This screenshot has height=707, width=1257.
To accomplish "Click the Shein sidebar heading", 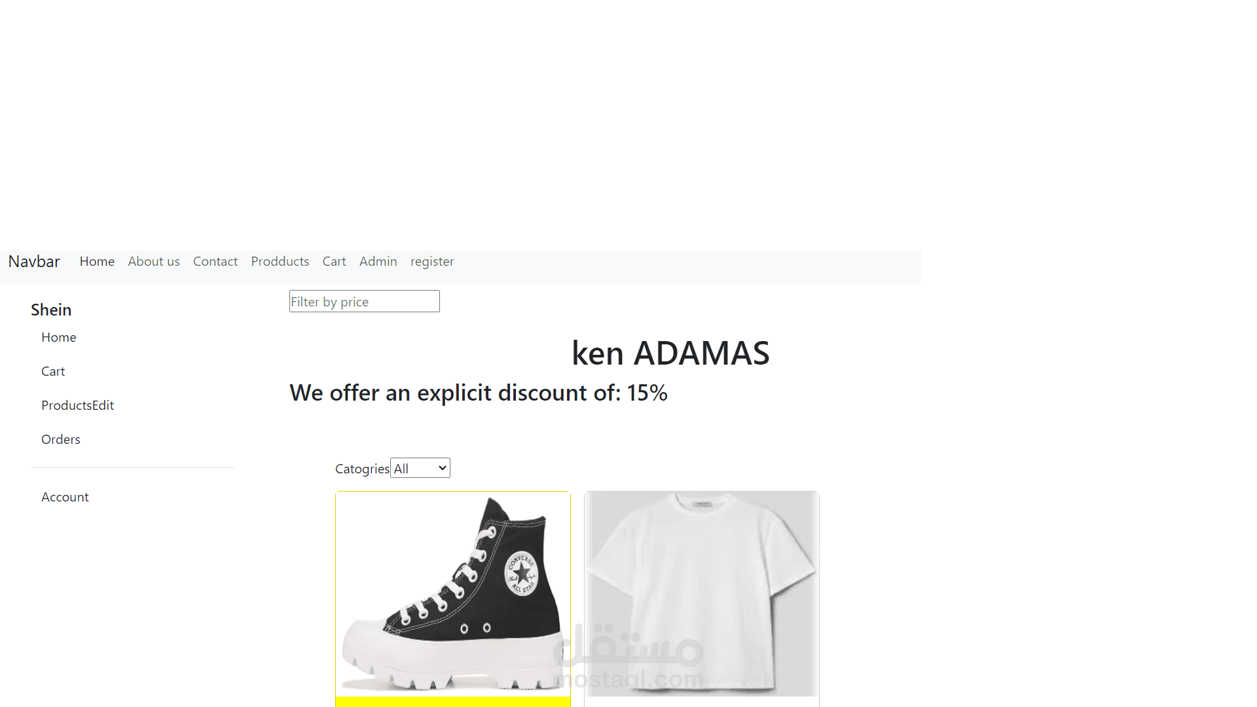I will (x=51, y=309).
